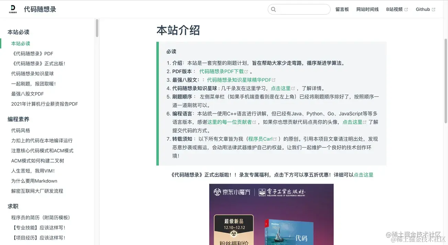This screenshot has height=245, width=448.
Task: Click external-link icon after 这里的每一位贡献者
Action: click(x=254, y=122)
